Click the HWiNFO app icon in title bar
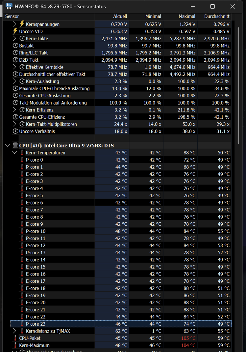 point(9,6)
